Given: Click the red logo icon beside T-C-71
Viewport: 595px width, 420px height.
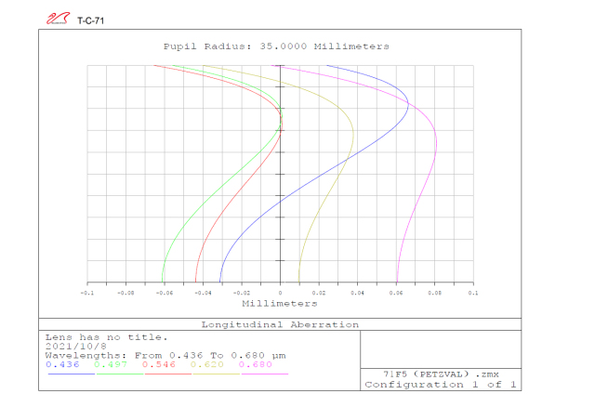Looking at the screenshot, I should [58, 19].
